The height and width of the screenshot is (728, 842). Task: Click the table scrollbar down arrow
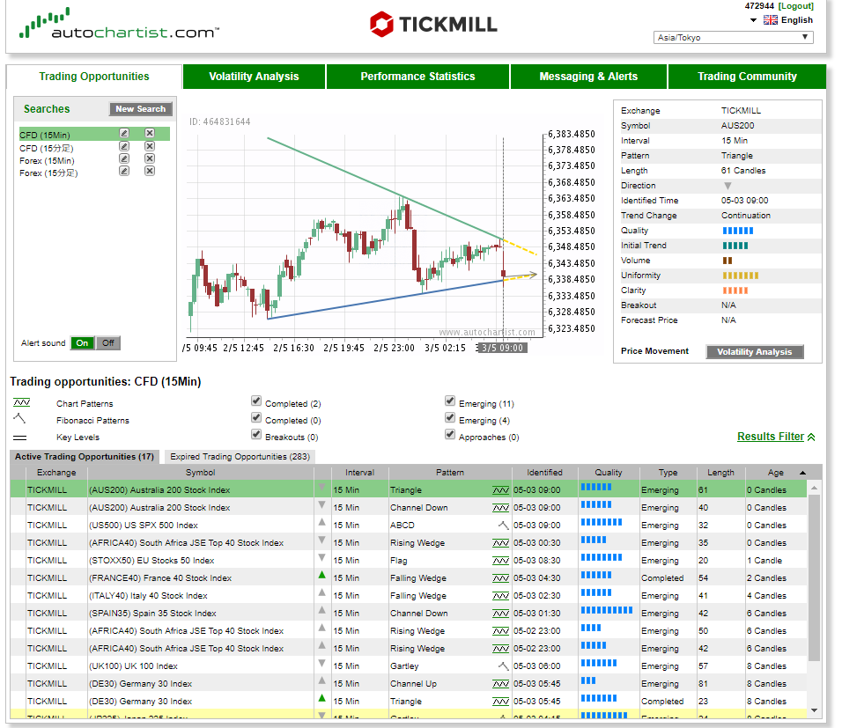(814, 710)
